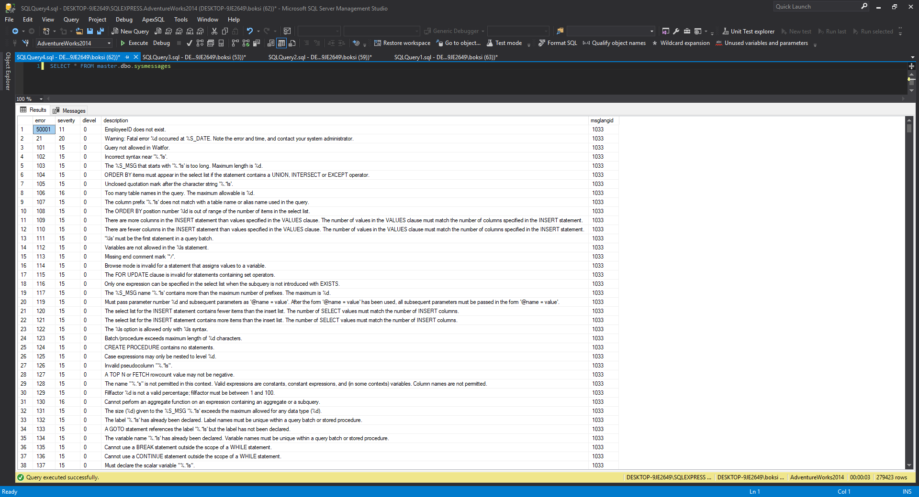Expand the 100 % zoom dropdown
The height and width of the screenshot is (497, 919).
pyautogui.click(x=41, y=99)
